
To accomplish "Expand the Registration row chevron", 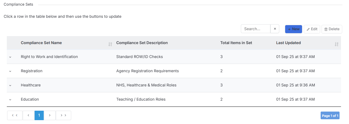I will pos(10,71).
